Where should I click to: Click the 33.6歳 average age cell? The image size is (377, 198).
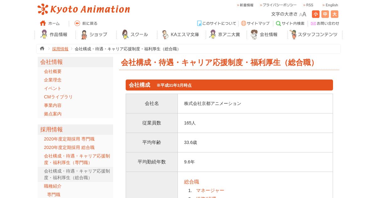coord(255,143)
